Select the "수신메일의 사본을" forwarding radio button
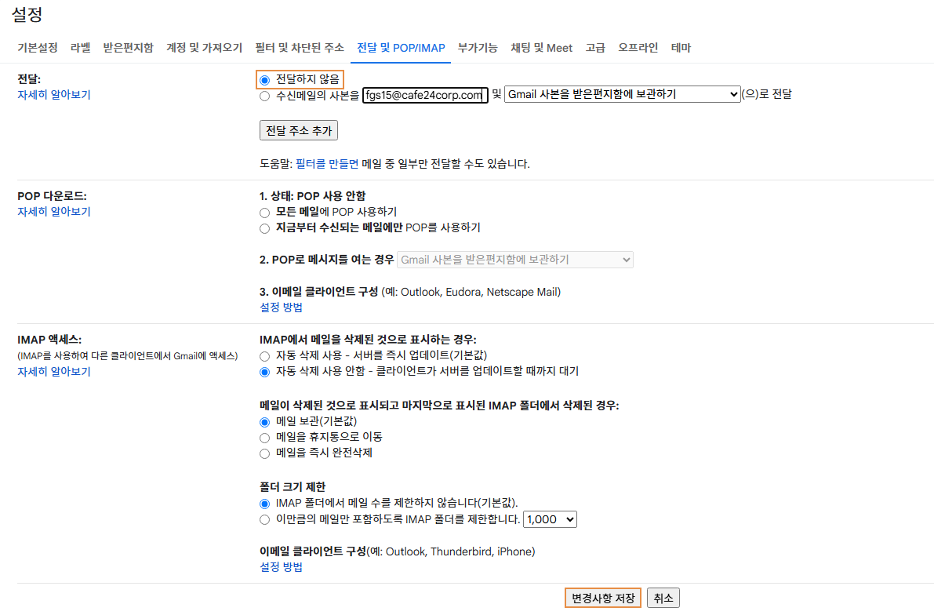Screen dimensions: 934x615 click(x=264, y=95)
